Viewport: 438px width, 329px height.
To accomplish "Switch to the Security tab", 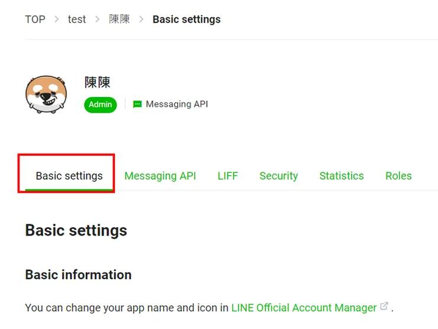I will (279, 176).
